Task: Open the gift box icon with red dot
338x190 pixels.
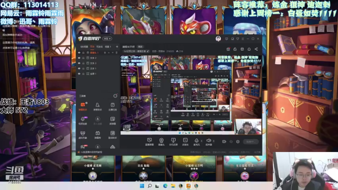Action: pyautogui.click(x=228, y=49)
